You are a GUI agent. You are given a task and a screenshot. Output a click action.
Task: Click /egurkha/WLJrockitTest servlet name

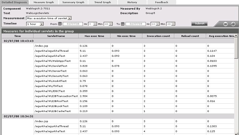(x=51, y=81)
